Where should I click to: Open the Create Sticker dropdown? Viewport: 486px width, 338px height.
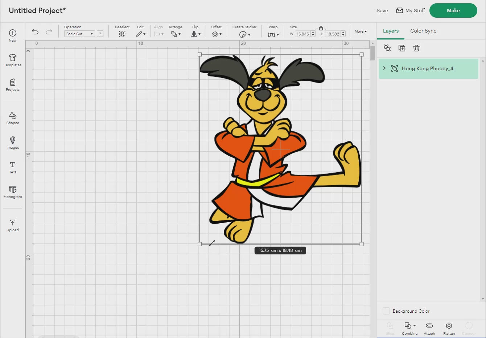pyautogui.click(x=244, y=34)
